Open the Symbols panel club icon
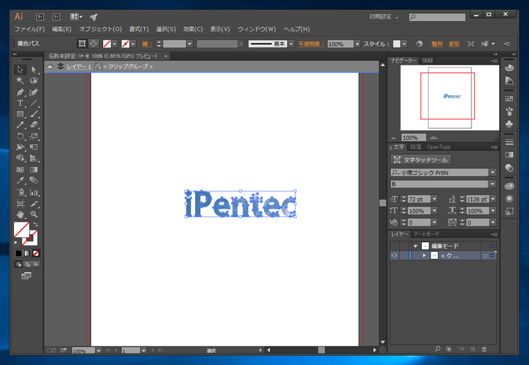The width and height of the screenshot is (529, 365). (x=509, y=124)
